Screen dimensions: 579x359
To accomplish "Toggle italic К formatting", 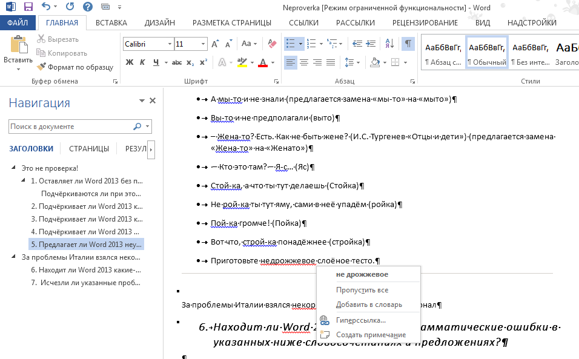I will (142, 62).
